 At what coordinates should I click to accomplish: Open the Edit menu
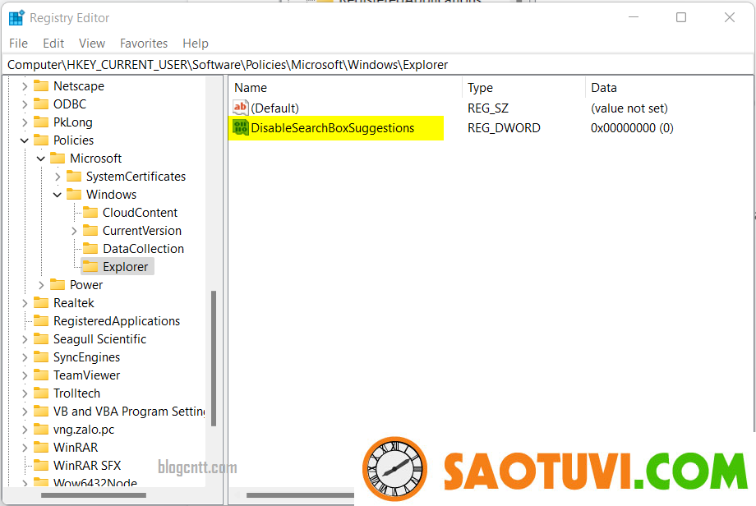coord(53,44)
